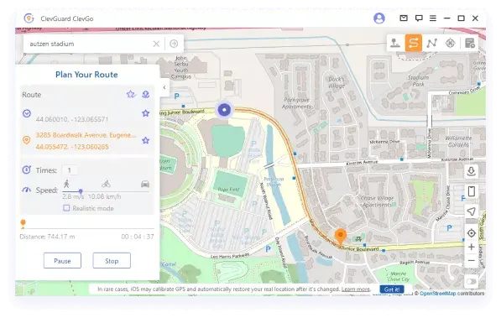
Task: Save route with the Route star icon
Action: (x=130, y=94)
